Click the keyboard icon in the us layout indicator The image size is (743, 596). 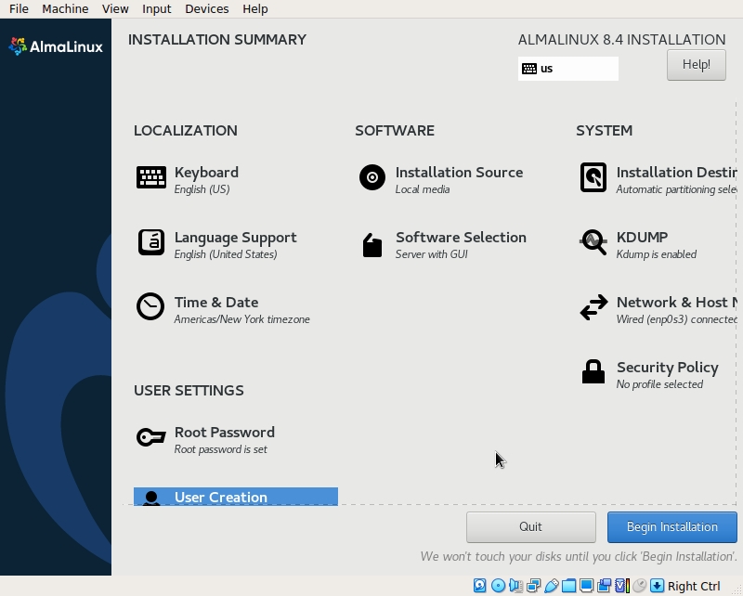(529, 69)
